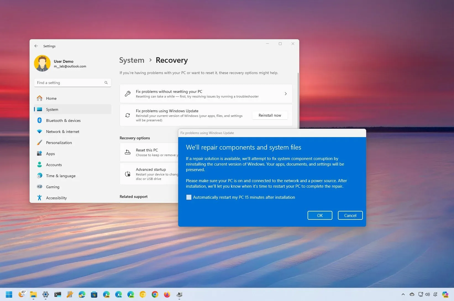
Task: Open the Advanced startup option
Action: click(149, 174)
